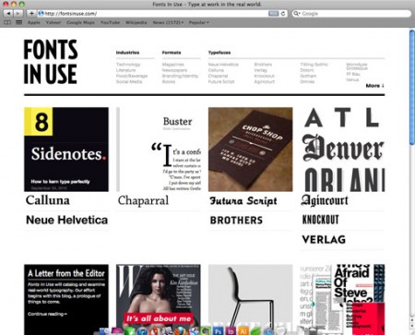Go back with the browser back arrow
The width and height of the screenshot is (415, 335).
click(8, 14)
